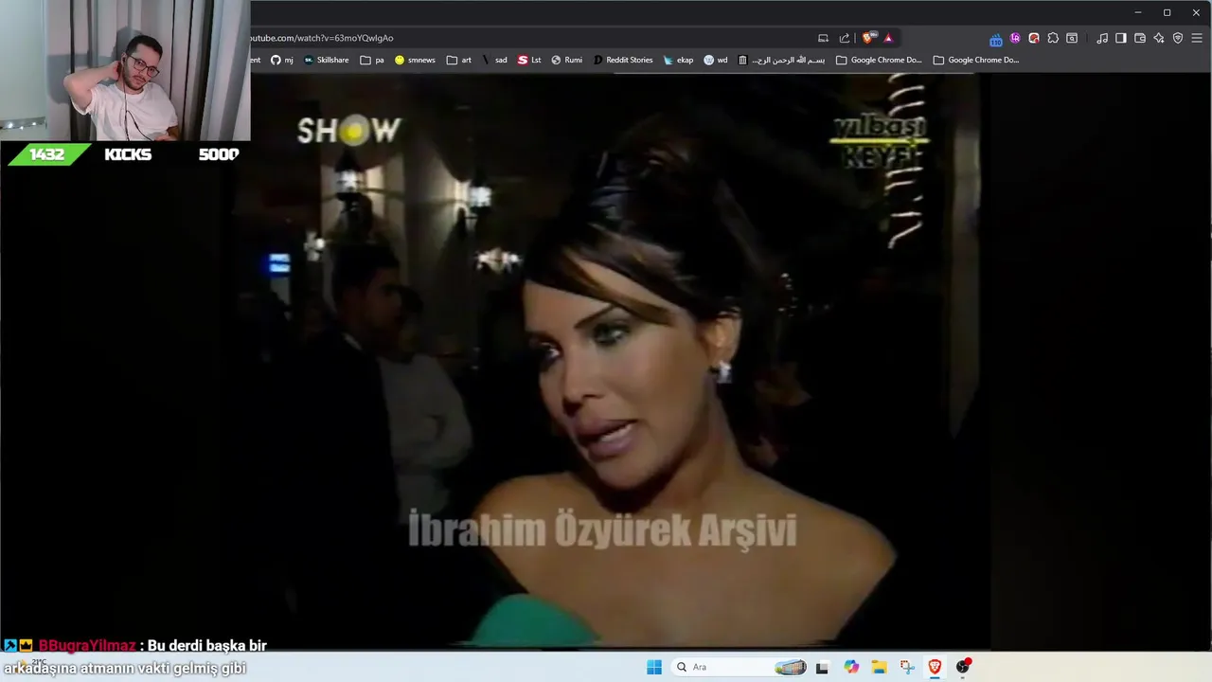Click the Cast media icon in address bar
This screenshot has height=682, width=1212.
pyautogui.click(x=823, y=38)
